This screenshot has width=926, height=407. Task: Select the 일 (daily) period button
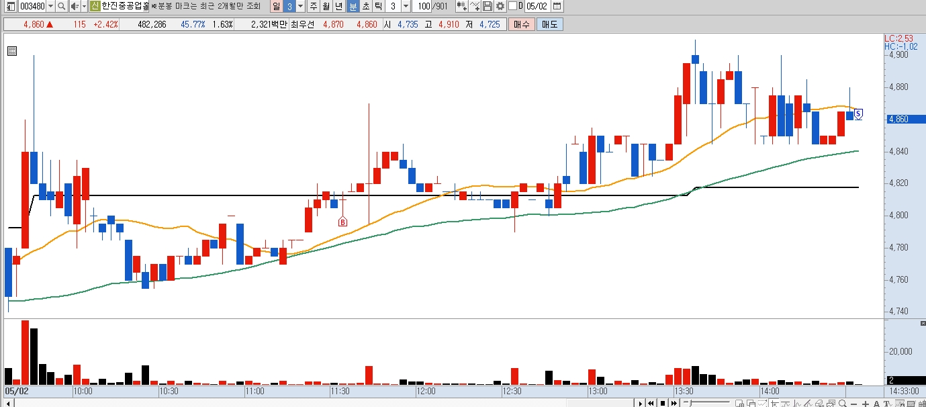pyautogui.click(x=276, y=6)
